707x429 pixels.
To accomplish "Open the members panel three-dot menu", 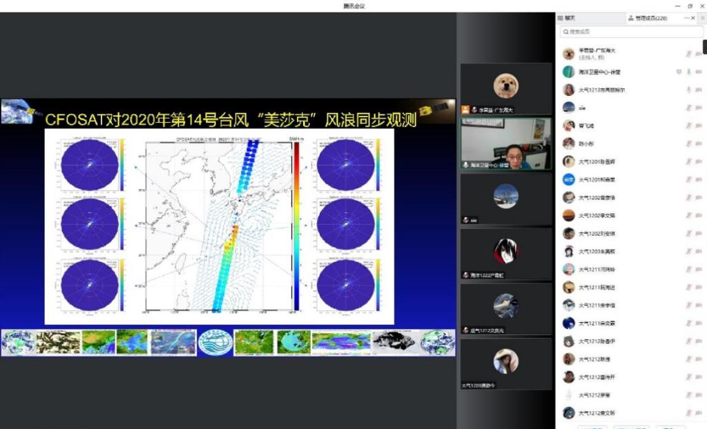I will [x=687, y=18].
